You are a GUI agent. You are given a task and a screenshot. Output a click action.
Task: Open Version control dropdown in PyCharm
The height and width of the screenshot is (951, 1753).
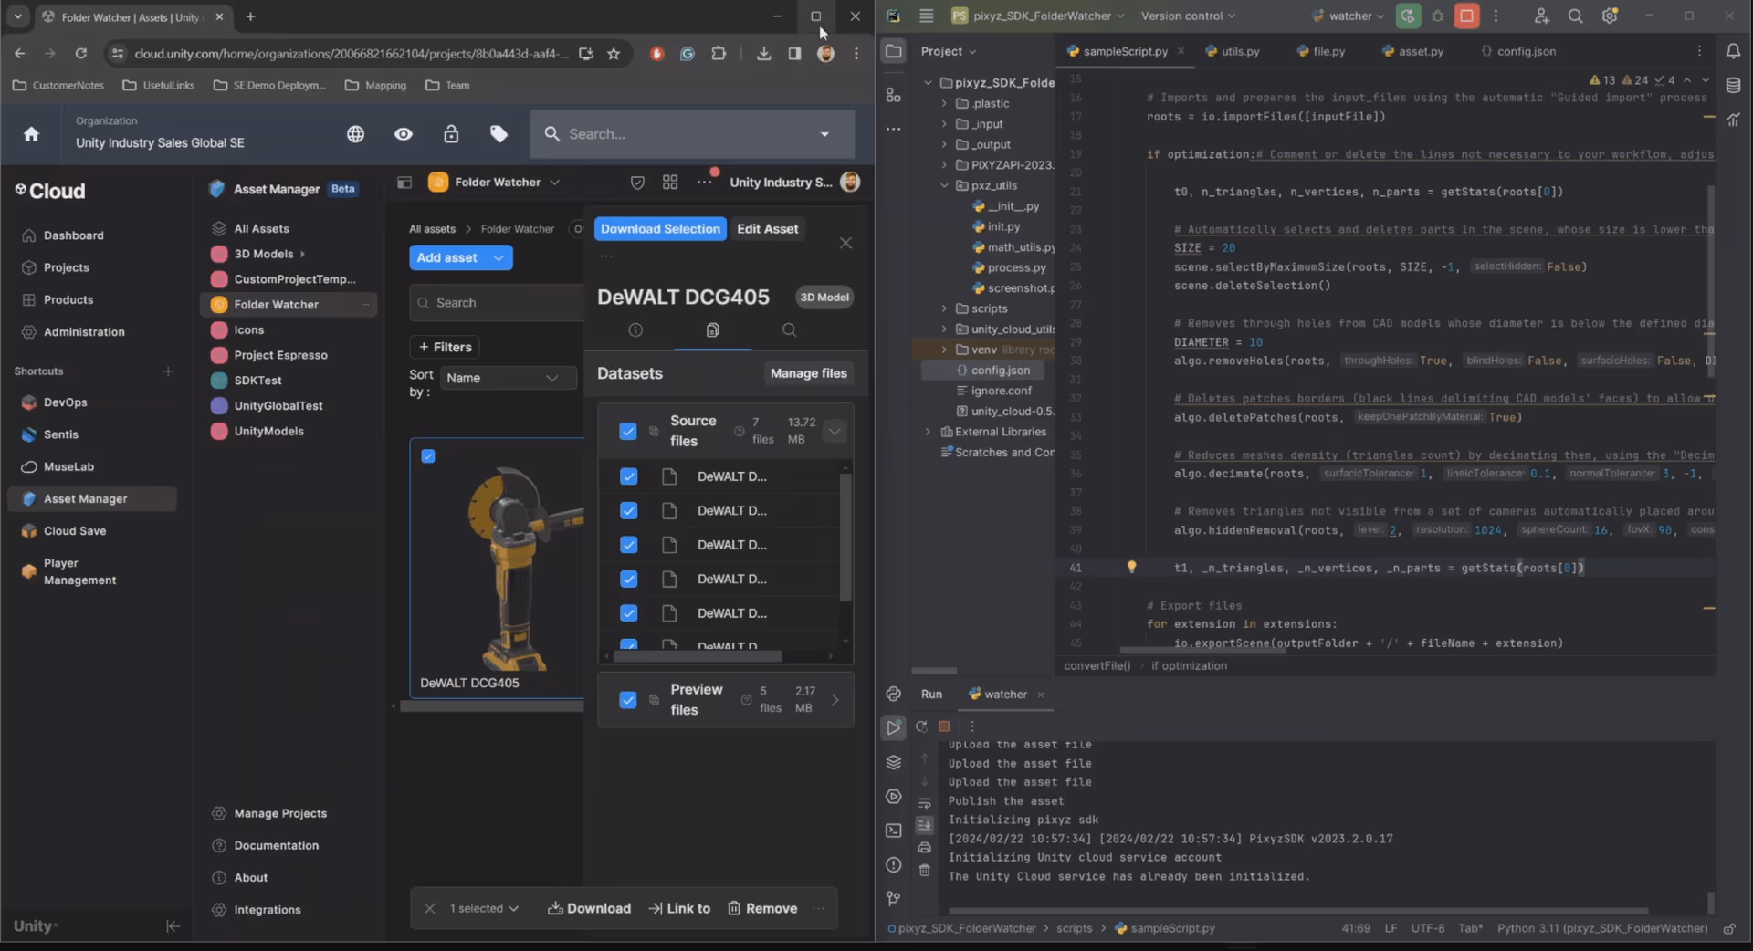(1188, 16)
